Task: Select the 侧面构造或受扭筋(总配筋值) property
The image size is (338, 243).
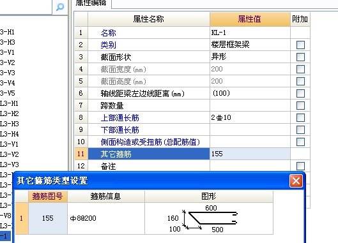Action: click(x=150, y=142)
